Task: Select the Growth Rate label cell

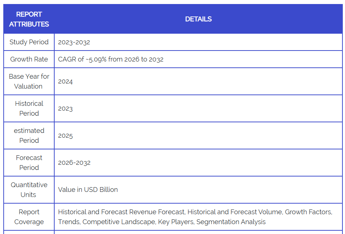Action: [x=29, y=59]
